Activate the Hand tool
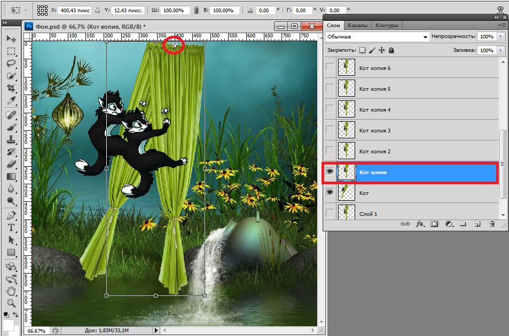The width and height of the screenshot is (509, 336). point(11,291)
